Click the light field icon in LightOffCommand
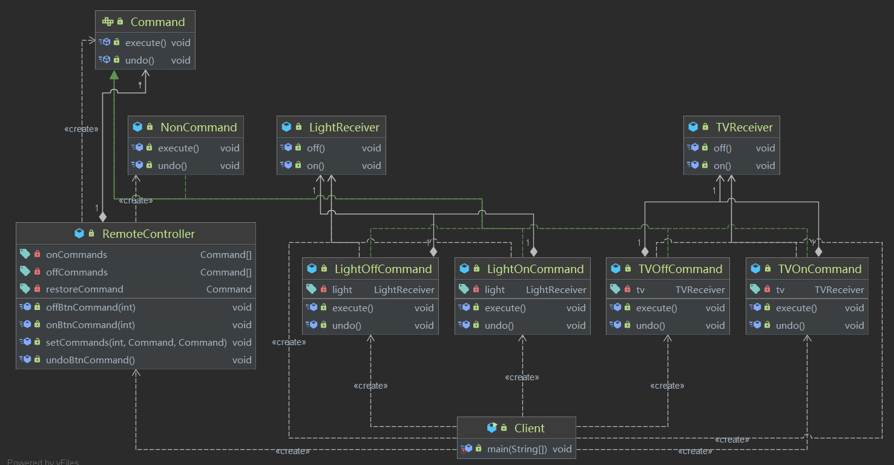 (x=311, y=289)
